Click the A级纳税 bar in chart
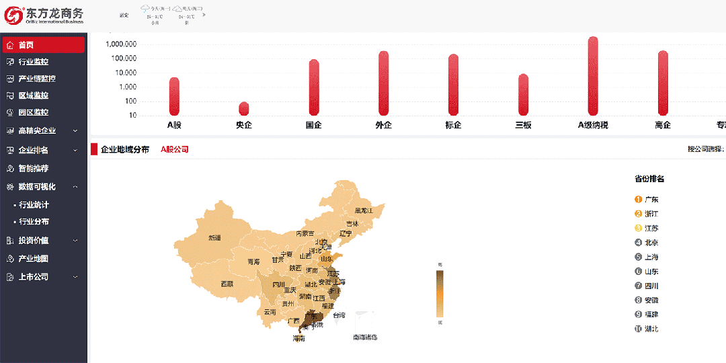Viewport: 726px width, 363px height. point(592,75)
